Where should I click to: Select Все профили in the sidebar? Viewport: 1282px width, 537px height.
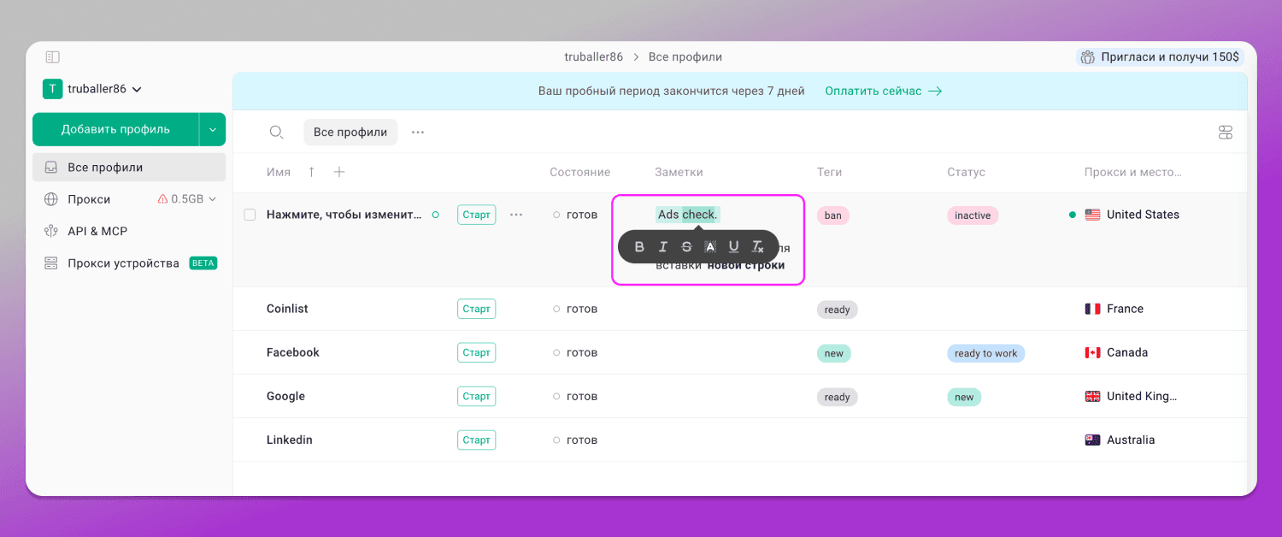coord(129,168)
